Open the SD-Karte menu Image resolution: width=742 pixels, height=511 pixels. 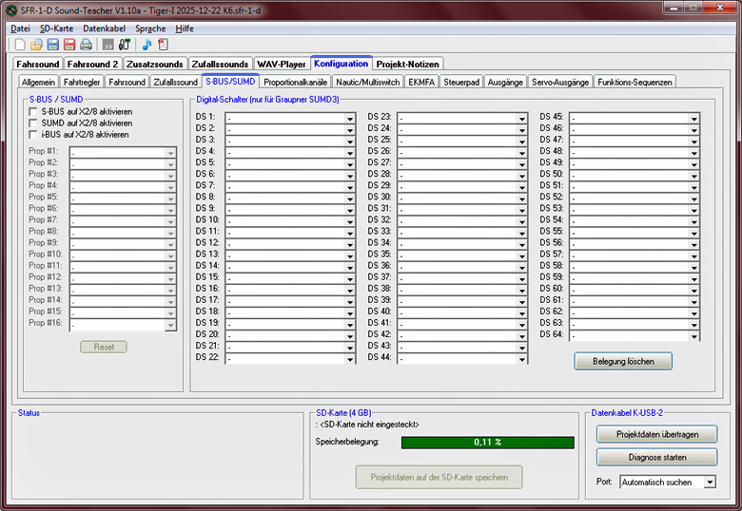pyautogui.click(x=56, y=28)
